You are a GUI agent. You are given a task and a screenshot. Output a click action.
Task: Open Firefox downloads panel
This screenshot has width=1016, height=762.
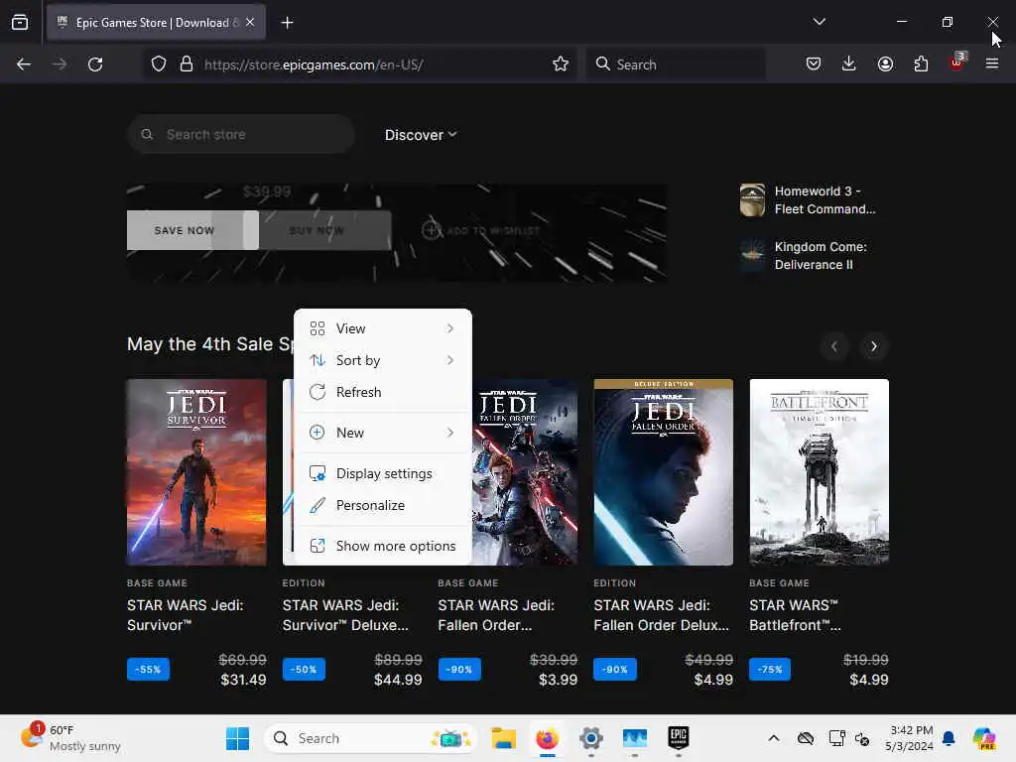tap(849, 64)
